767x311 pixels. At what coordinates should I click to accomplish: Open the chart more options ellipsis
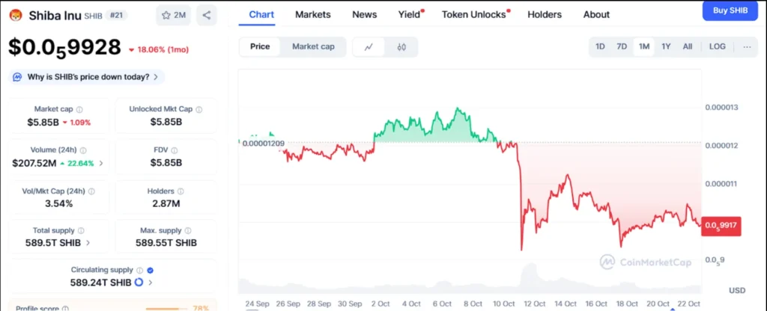point(747,46)
